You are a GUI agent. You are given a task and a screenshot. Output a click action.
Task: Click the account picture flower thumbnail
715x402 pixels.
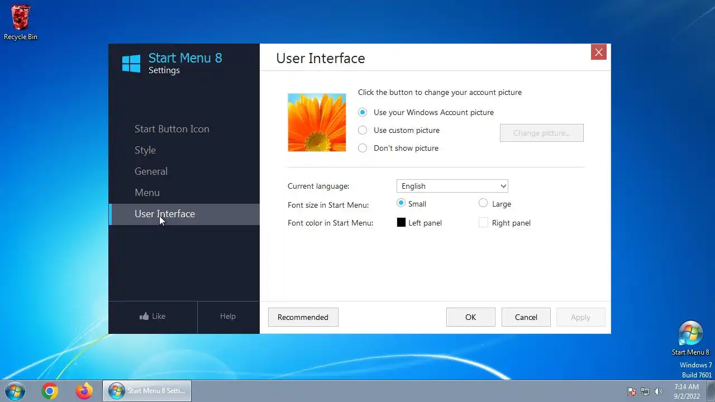coord(317,122)
